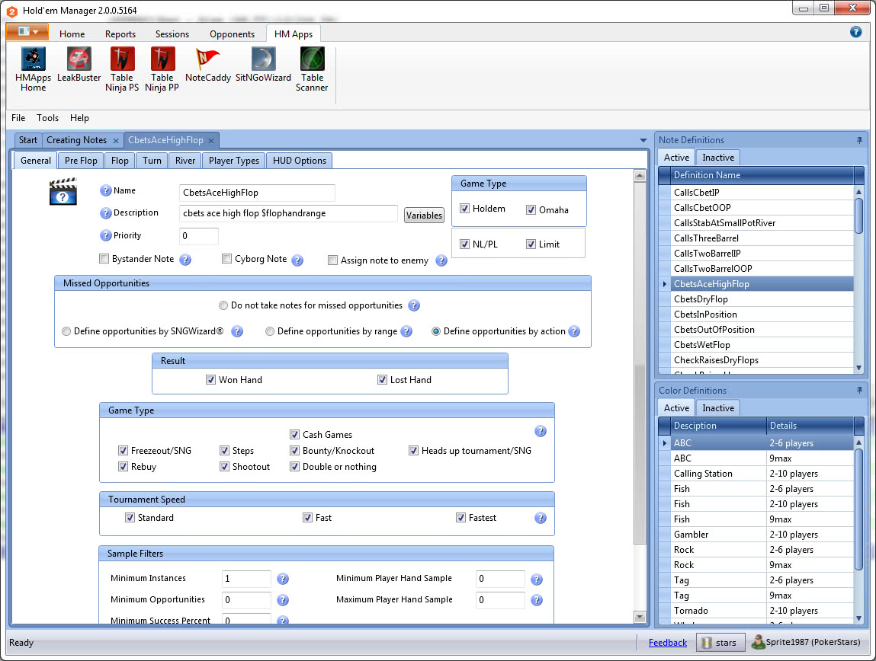The height and width of the screenshot is (661, 876).
Task: Open the SitNGoWizard app
Action: tap(263, 59)
